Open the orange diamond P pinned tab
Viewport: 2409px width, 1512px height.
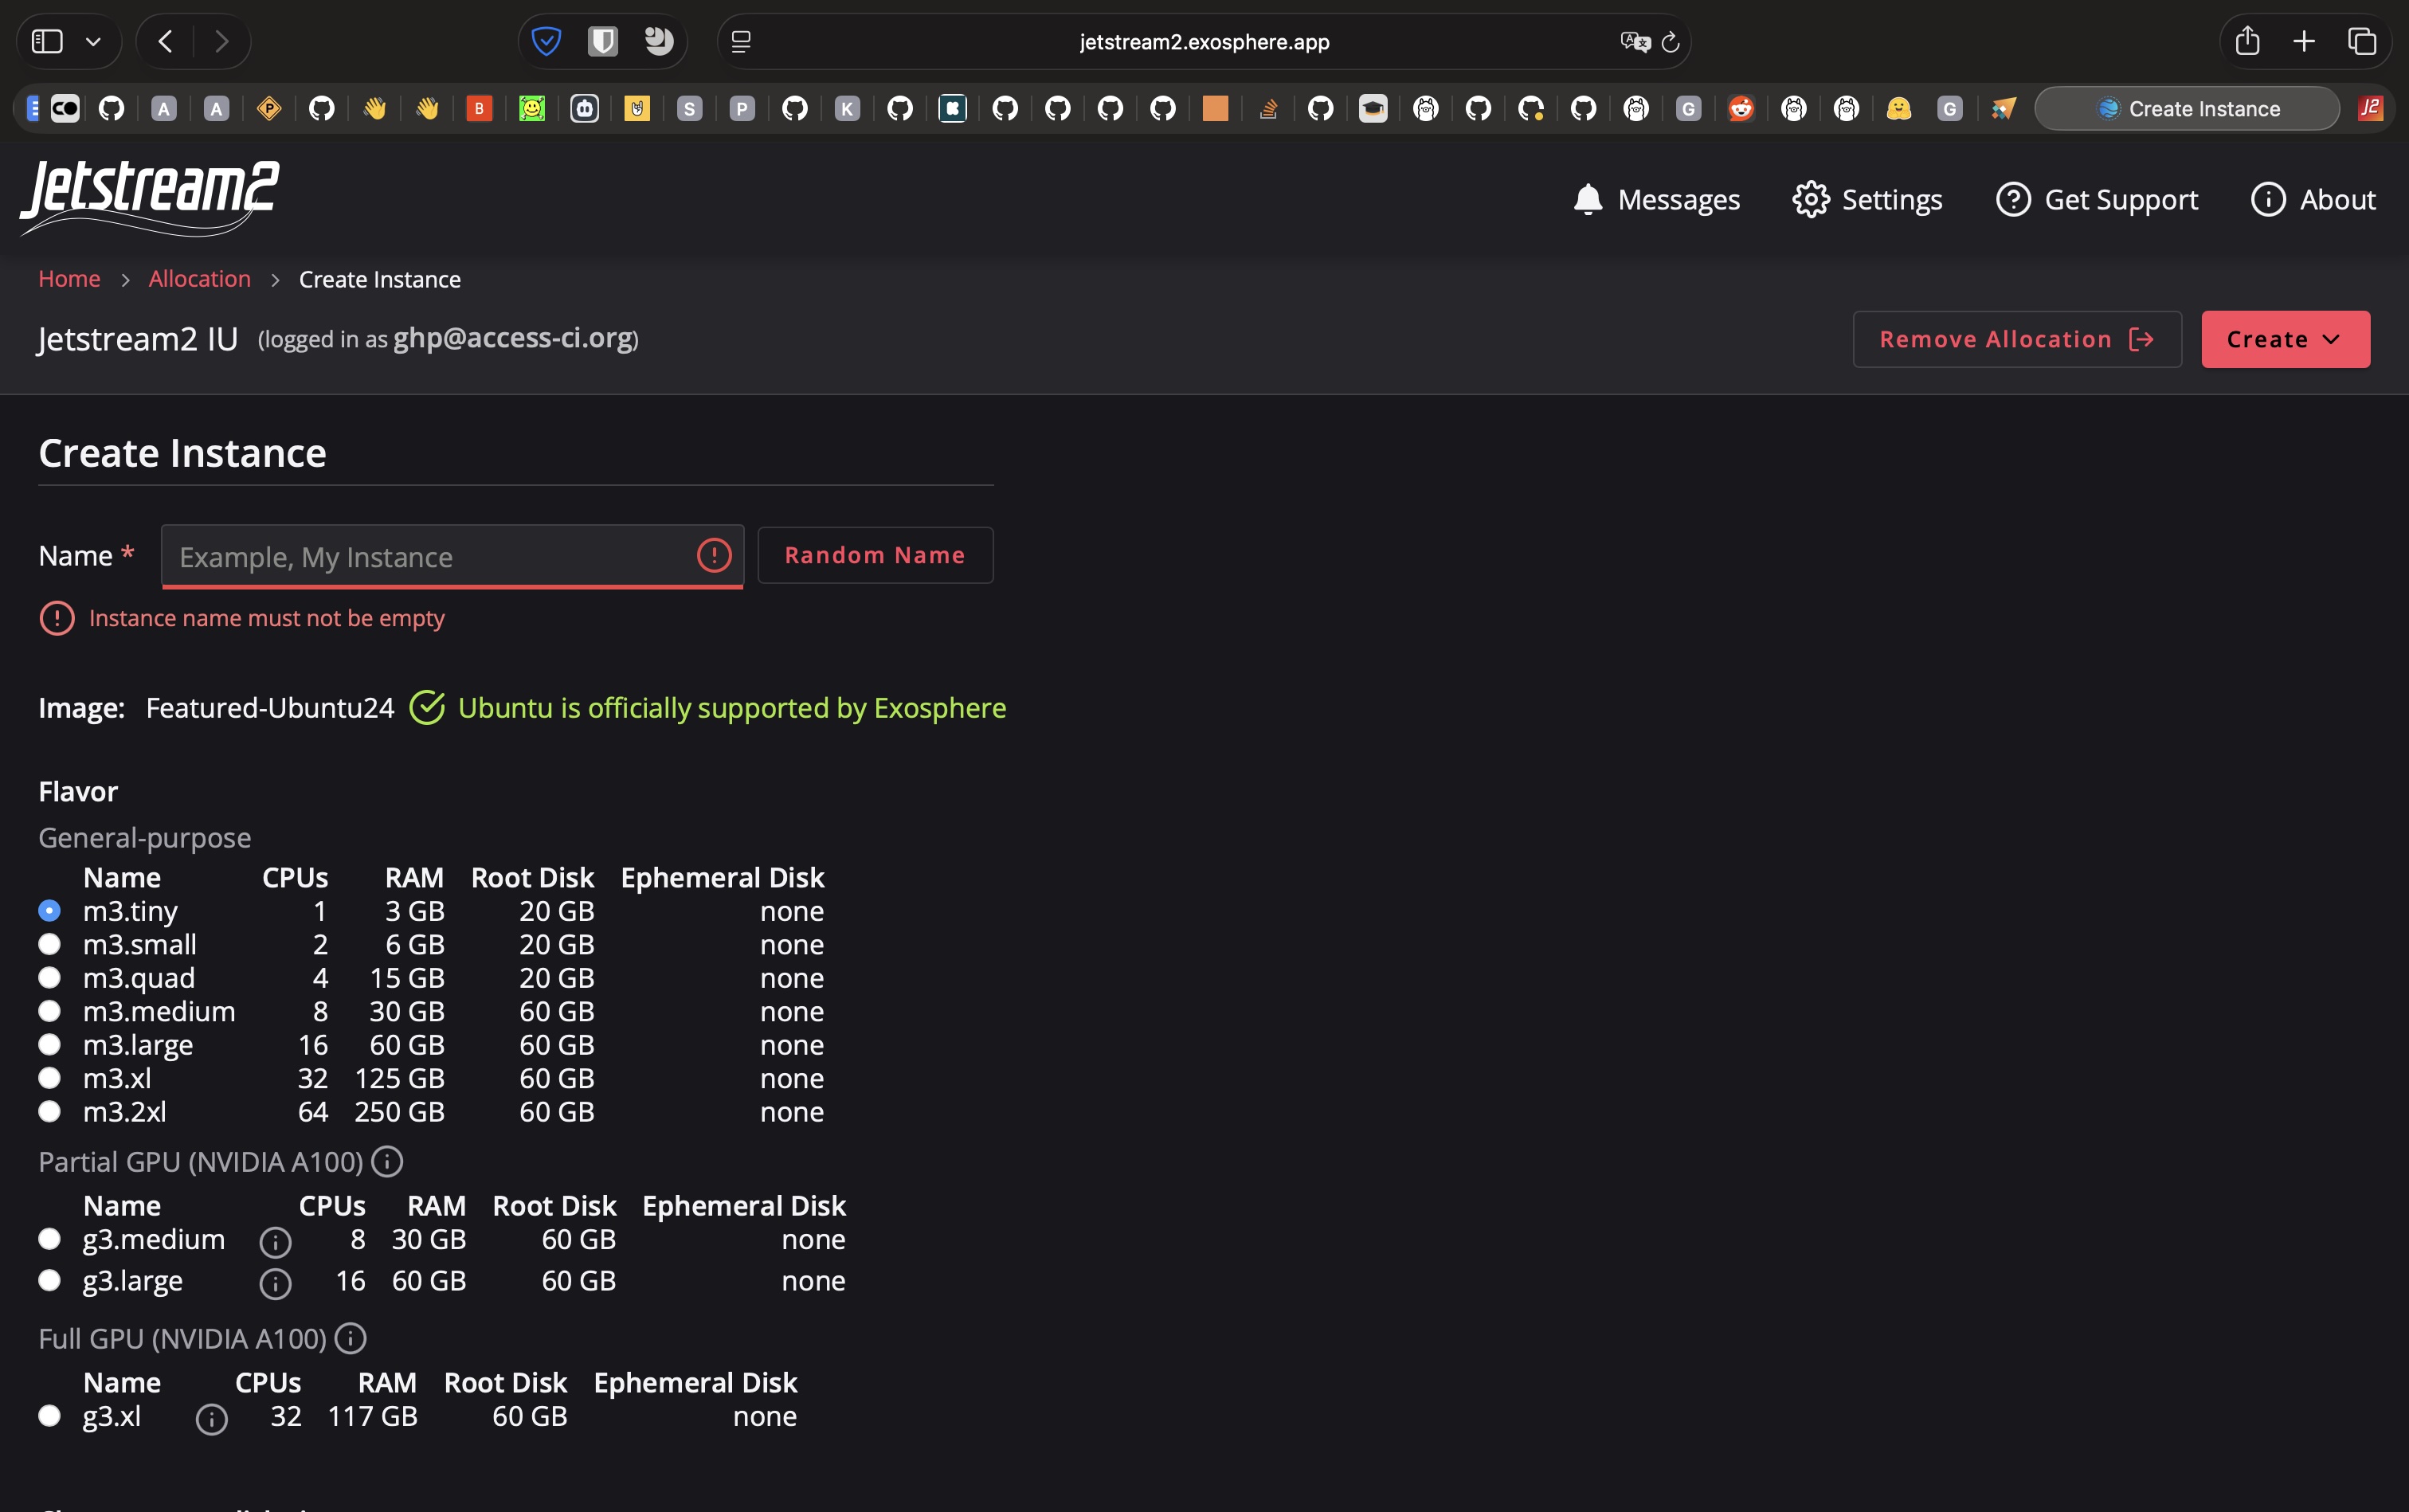[x=269, y=108]
